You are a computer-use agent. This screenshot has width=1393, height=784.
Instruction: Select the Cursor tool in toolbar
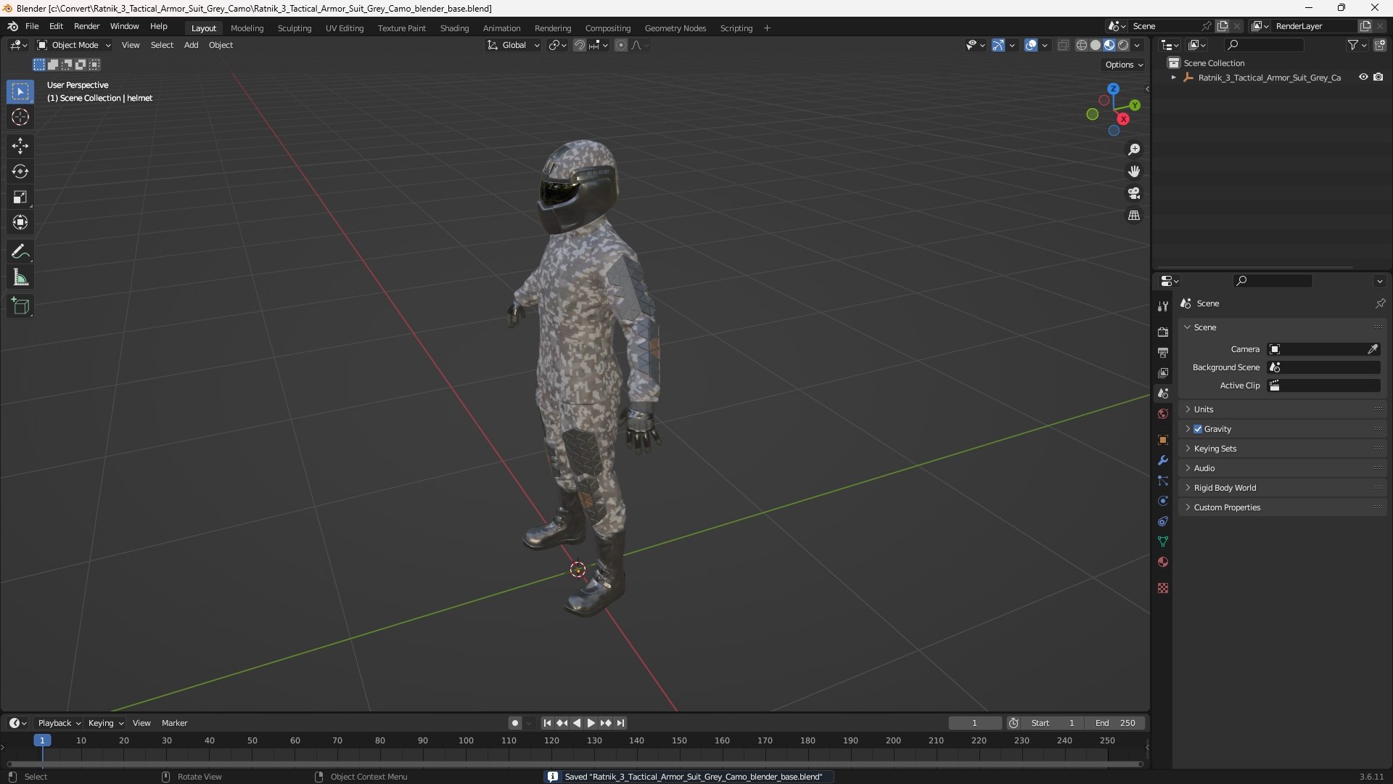[x=20, y=117]
